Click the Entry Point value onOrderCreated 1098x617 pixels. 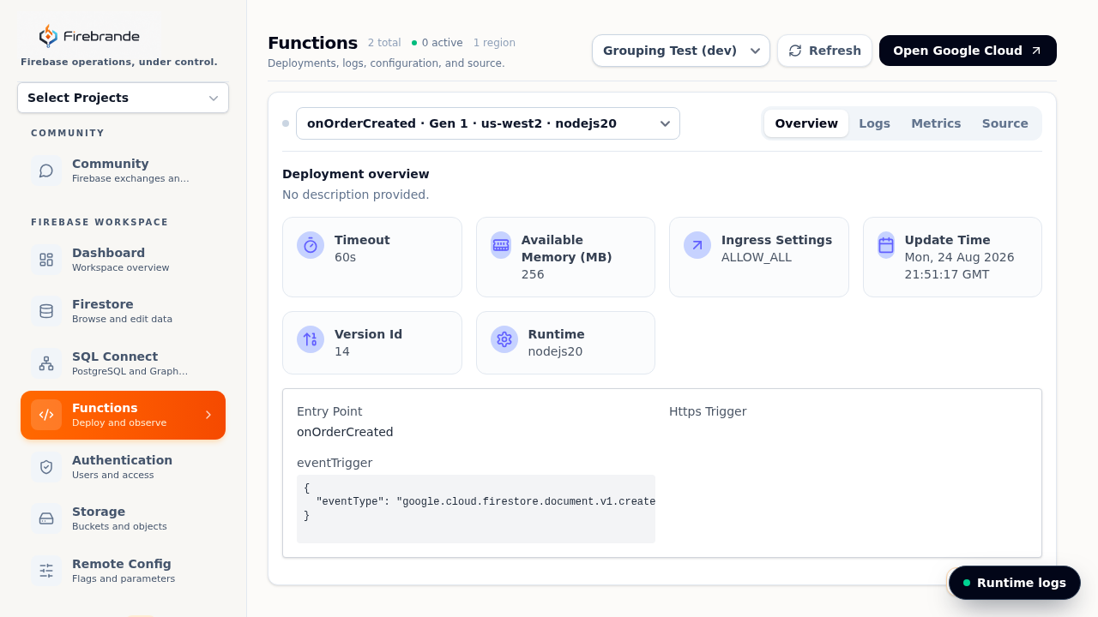pos(345,432)
